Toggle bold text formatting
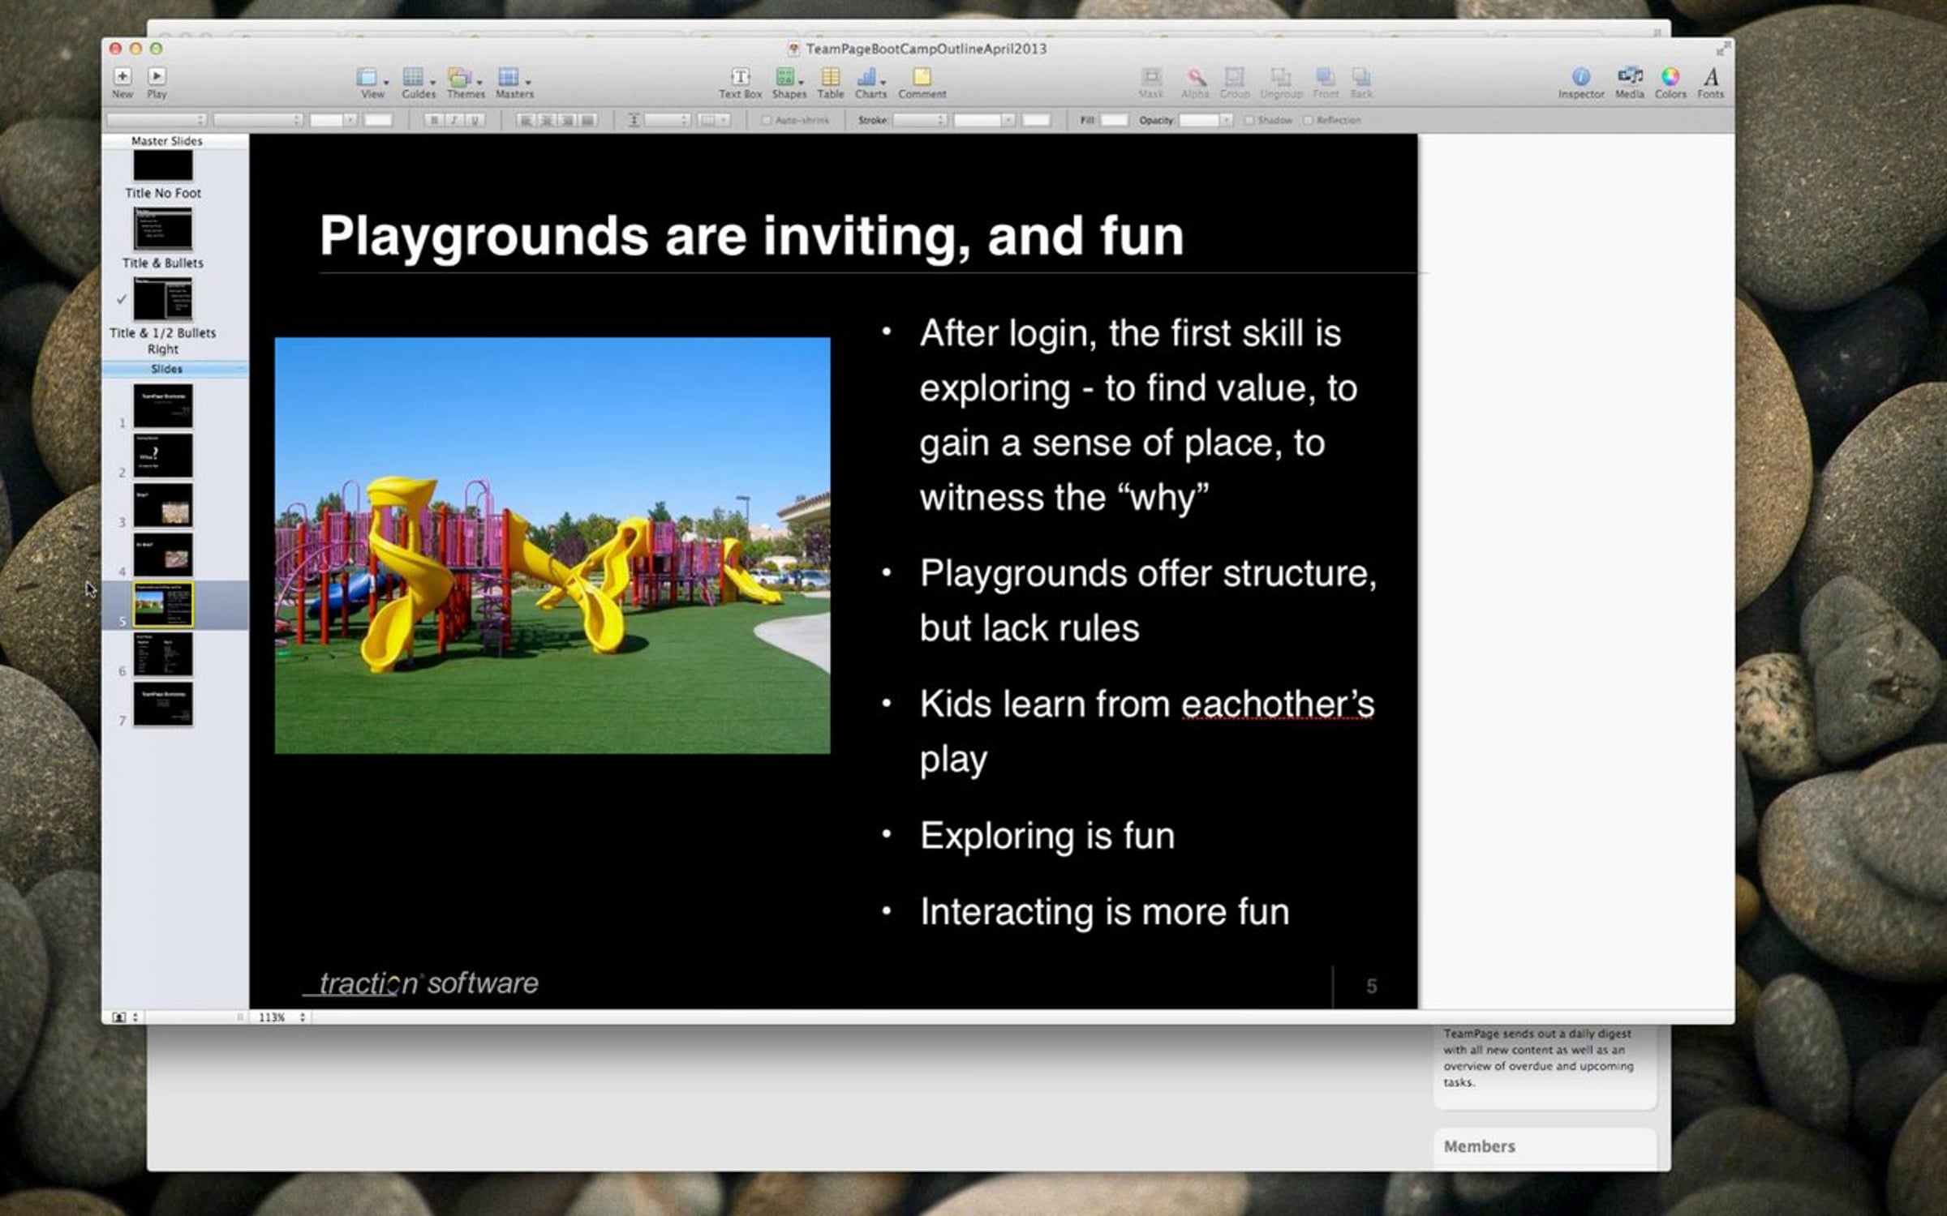Viewport: 1947px width, 1216px height. [x=434, y=120]
